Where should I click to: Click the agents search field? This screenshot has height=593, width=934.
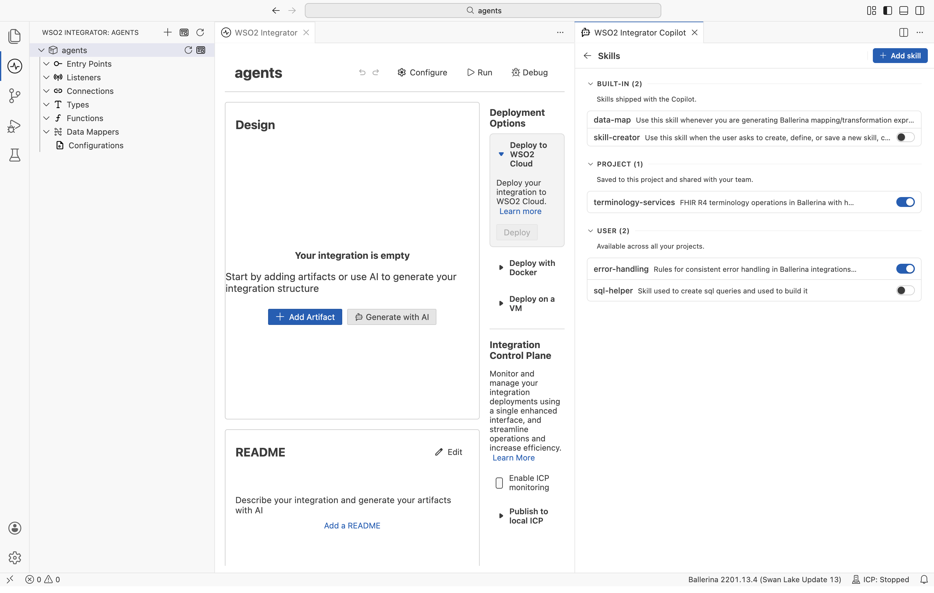483,11
